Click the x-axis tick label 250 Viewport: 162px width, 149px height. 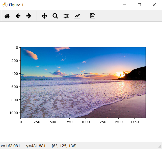tap(37, 122)
